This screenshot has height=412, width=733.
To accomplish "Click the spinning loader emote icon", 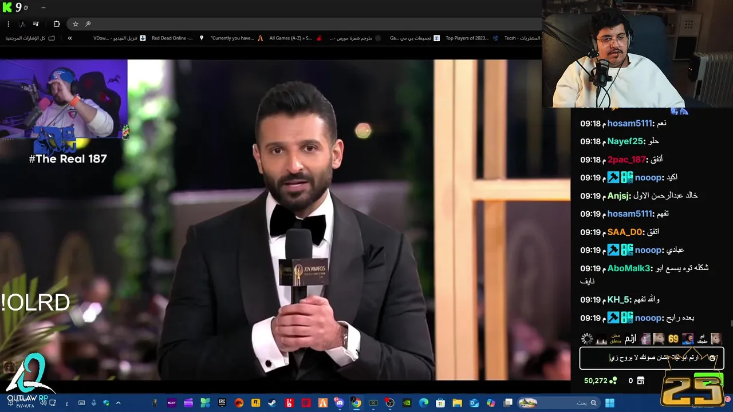I will (x=586, y=339).
